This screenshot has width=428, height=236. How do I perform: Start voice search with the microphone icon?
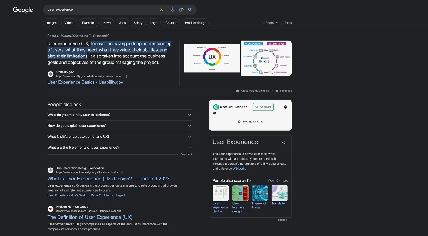pyautogui.click(x=172, y=10)
